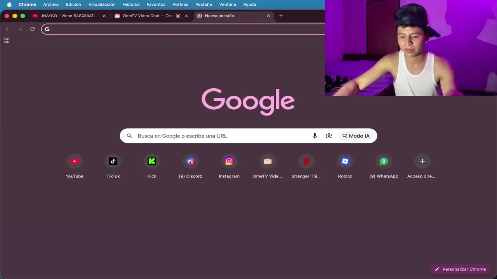
Task: Open a new tab with plus button
Action: point(281,16)
